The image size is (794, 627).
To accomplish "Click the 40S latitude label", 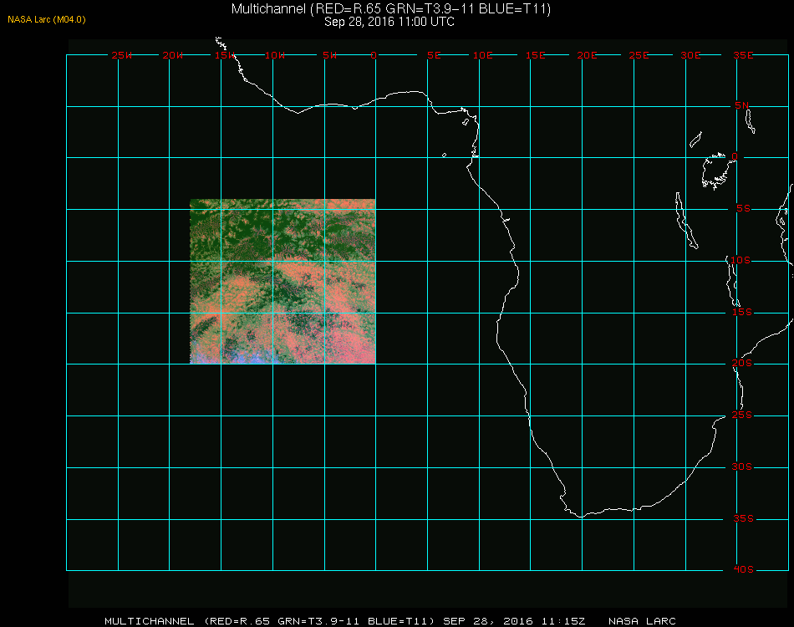I will click(x=742, y=570).
